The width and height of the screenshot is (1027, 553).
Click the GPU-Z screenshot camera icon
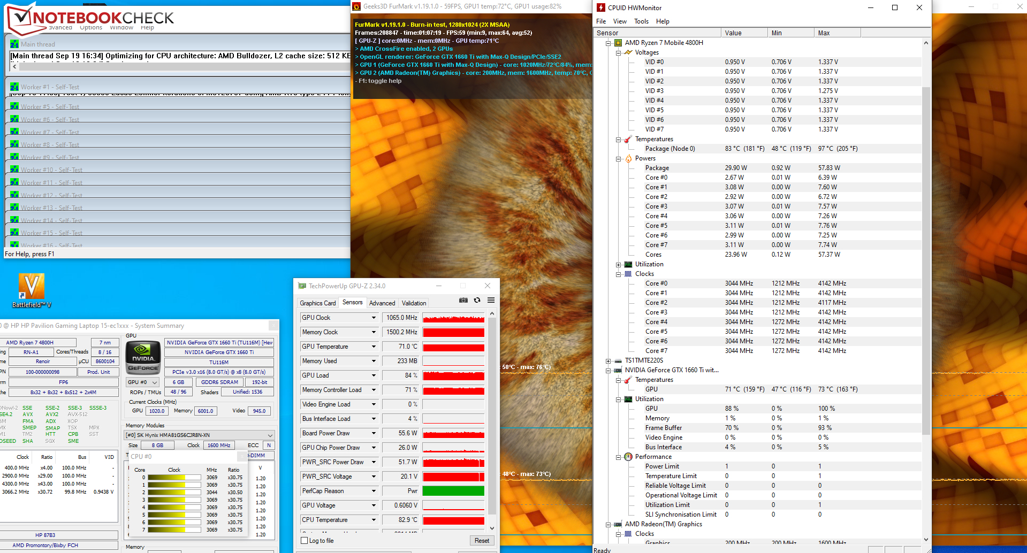click(463, 301)
